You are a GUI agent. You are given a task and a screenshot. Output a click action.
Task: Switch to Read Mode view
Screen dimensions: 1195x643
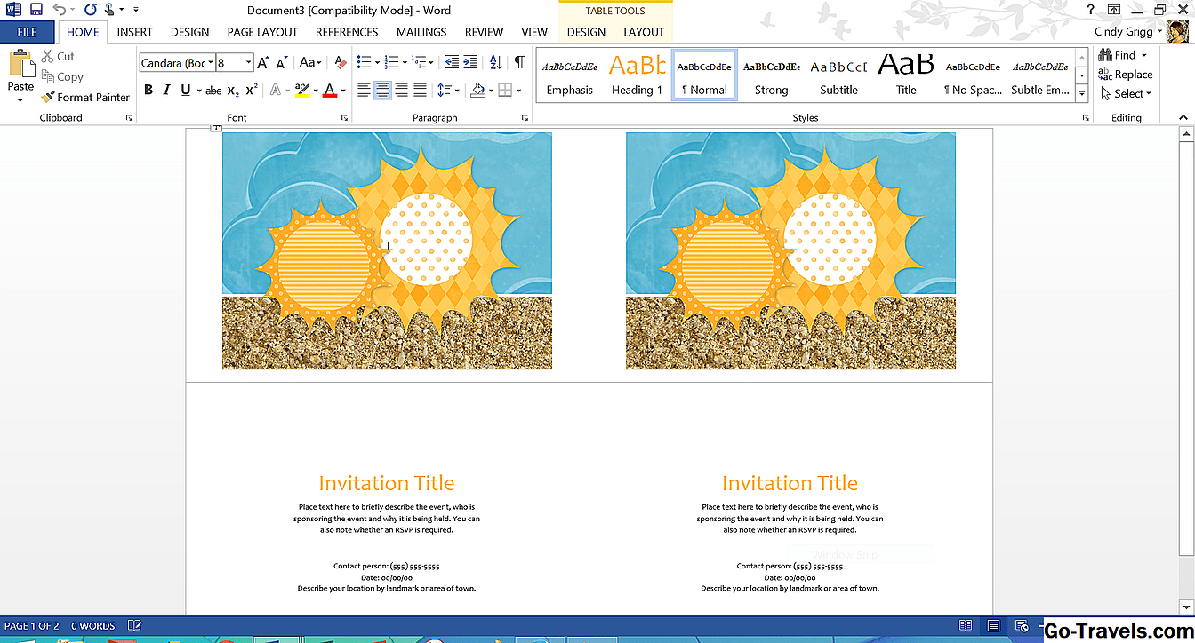(x=965, y=626)
